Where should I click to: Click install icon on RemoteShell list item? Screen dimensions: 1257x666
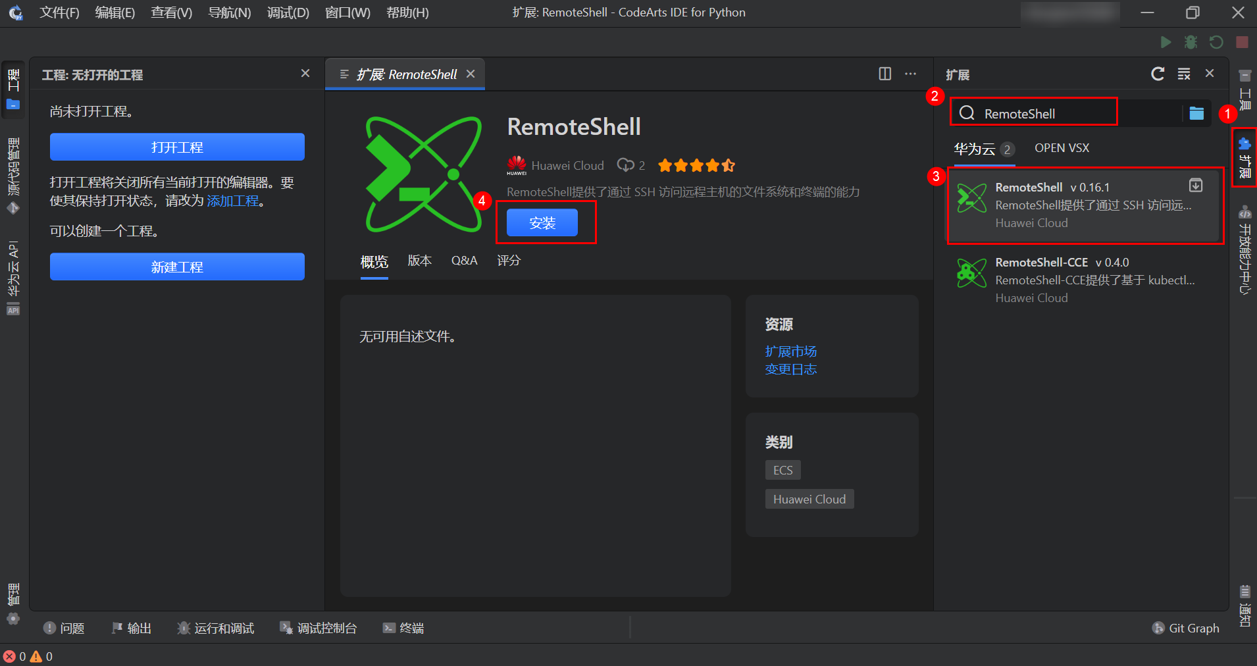pos(1196,186)
